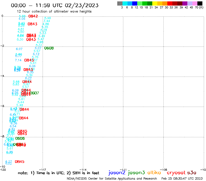Screen dimensions: 206x181
Task: Click the '3.44' wave height value
Action: pyautogui.click(x=47, y=21)
